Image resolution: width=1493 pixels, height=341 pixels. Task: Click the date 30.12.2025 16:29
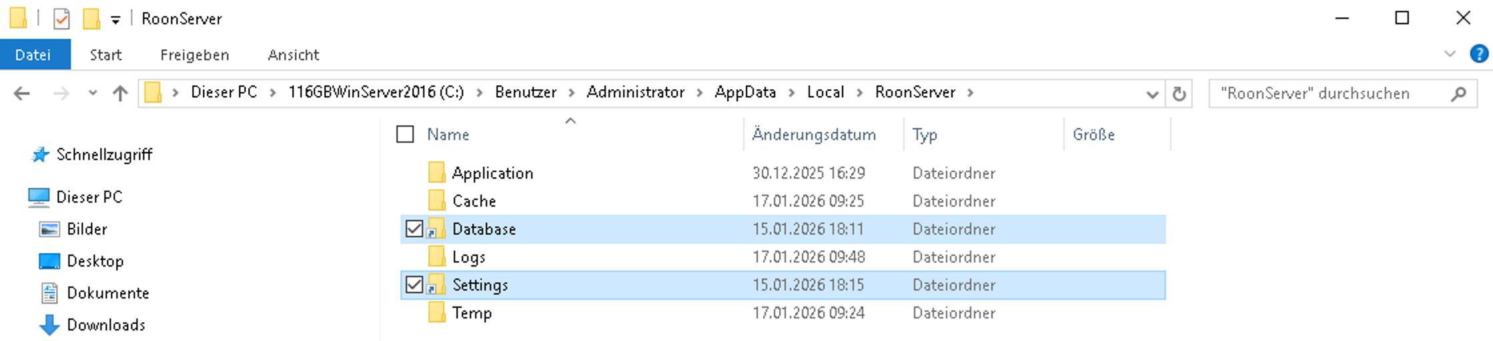coord(809,173)
